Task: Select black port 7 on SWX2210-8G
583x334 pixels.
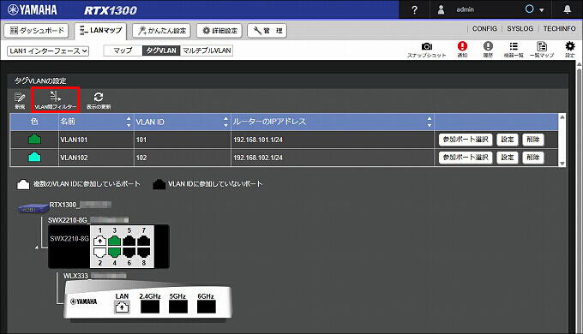Action: point(143,242)
